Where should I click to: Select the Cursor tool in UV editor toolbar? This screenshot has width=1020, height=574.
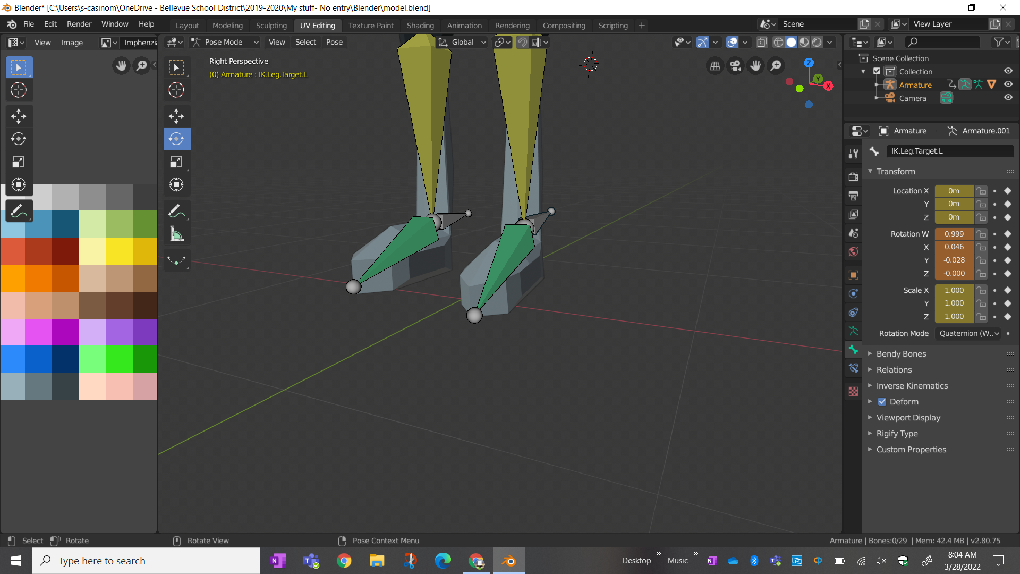(19, 90)
